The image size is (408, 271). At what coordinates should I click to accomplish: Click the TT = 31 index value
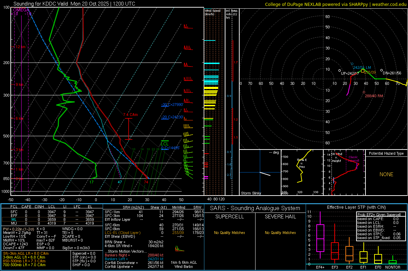coord(42,233)
